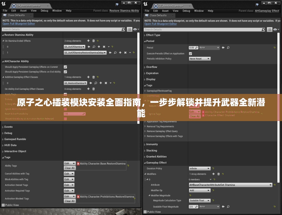The image size is (282, 215).
Task: Open Asset menu in GA_RestoreStamina window
Action: click(23, 11)
